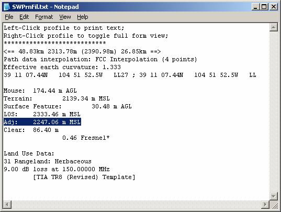This screenshot has height=212, width=281.
Task: Click the Notepad icon in title bar
Action: pyautogui.click(x=7, y=7)
